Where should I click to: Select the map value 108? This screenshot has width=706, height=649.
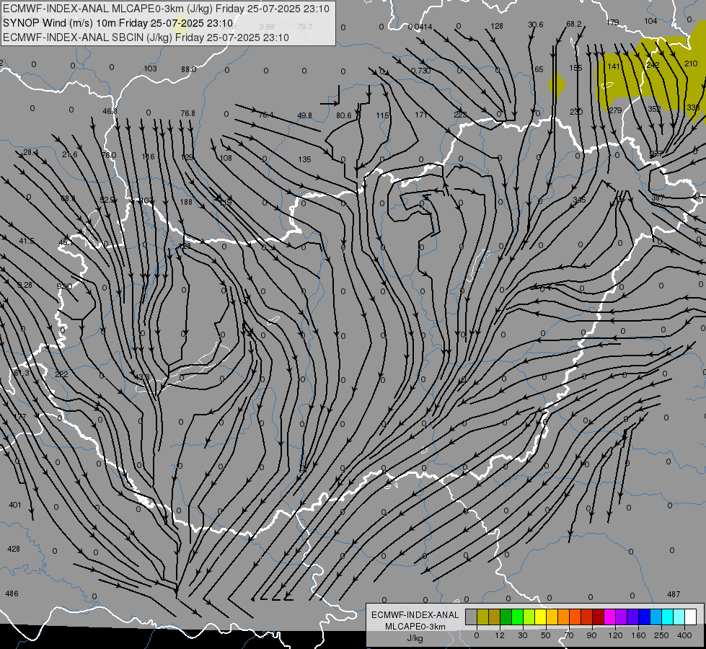[226, 158]
